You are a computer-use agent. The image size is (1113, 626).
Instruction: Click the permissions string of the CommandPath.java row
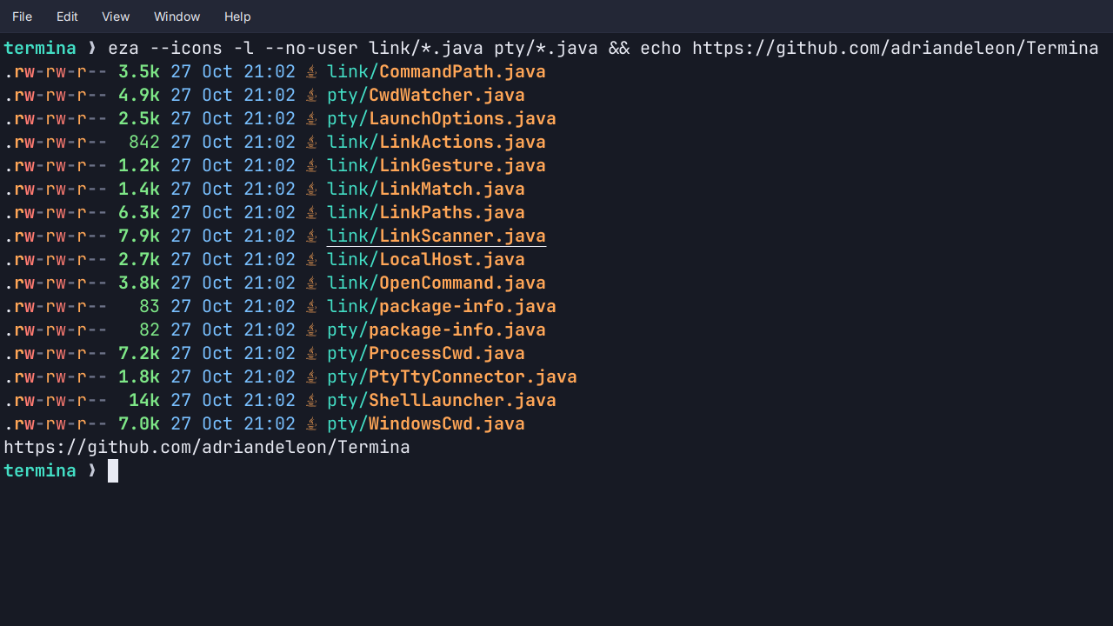56,71
